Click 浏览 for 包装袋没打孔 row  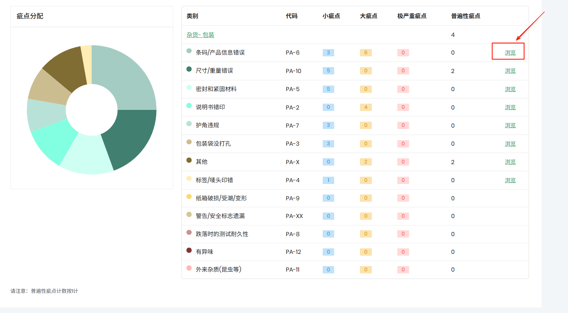510,144
